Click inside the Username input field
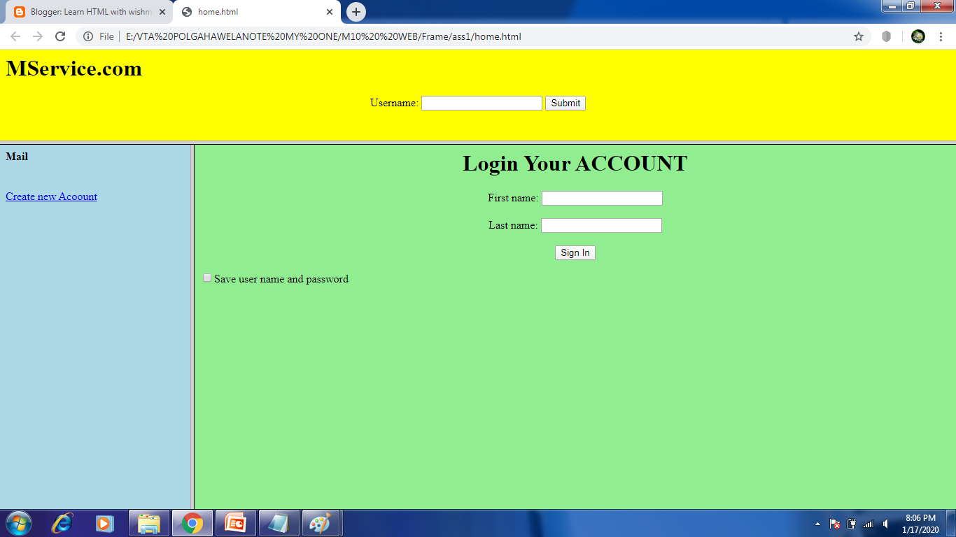The width and height of the screenshot is (956, 537). point(481,103)
